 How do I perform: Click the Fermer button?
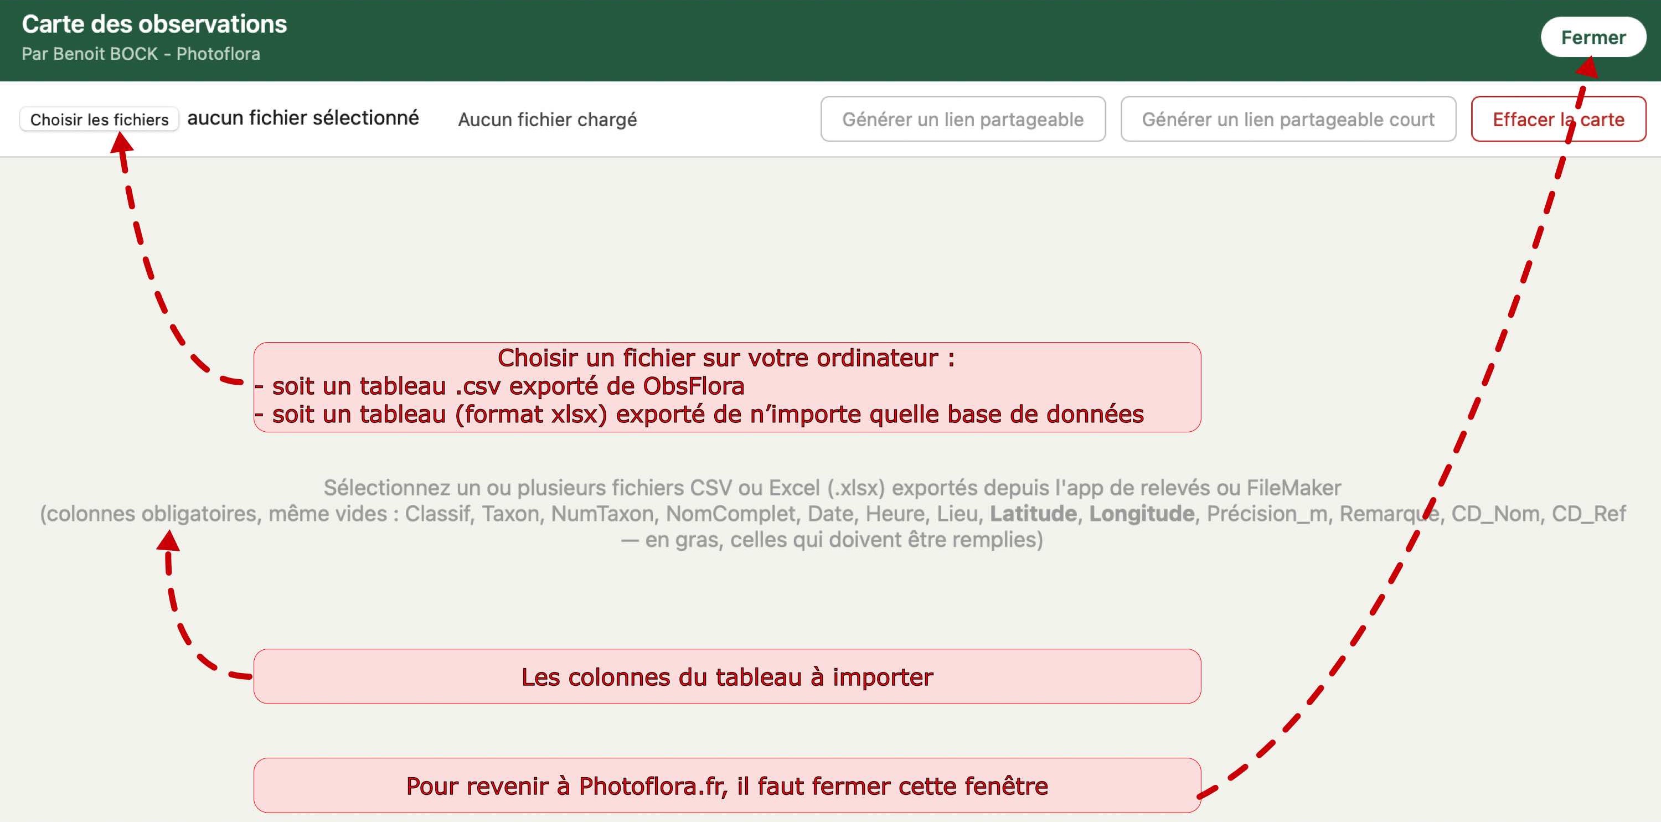(1593, 38)
